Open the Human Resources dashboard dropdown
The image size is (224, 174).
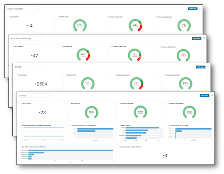click(23, 9)
